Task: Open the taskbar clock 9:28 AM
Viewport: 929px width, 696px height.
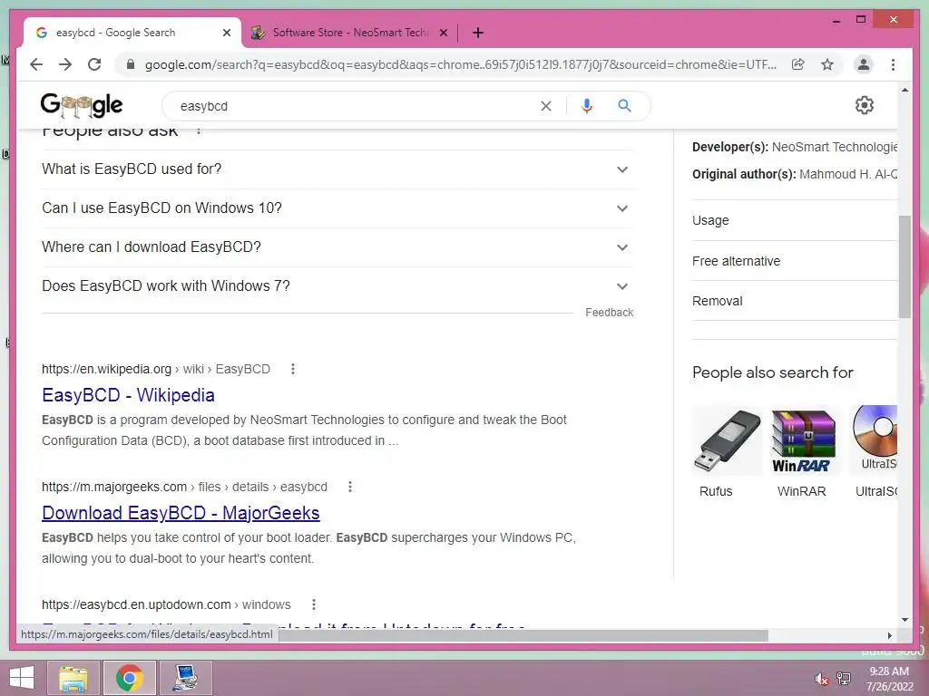Action: (x=889, y=679)
